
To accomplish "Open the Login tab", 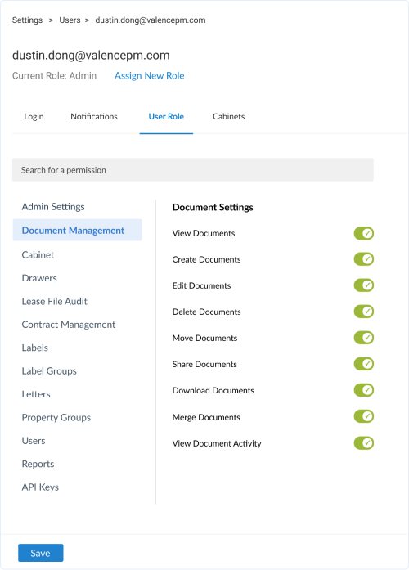I will [x=34, y=117].
